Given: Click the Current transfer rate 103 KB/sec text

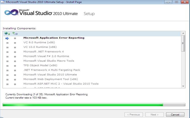Looking at the screenshot, I should pyautogui.click(x=26, y=98).
